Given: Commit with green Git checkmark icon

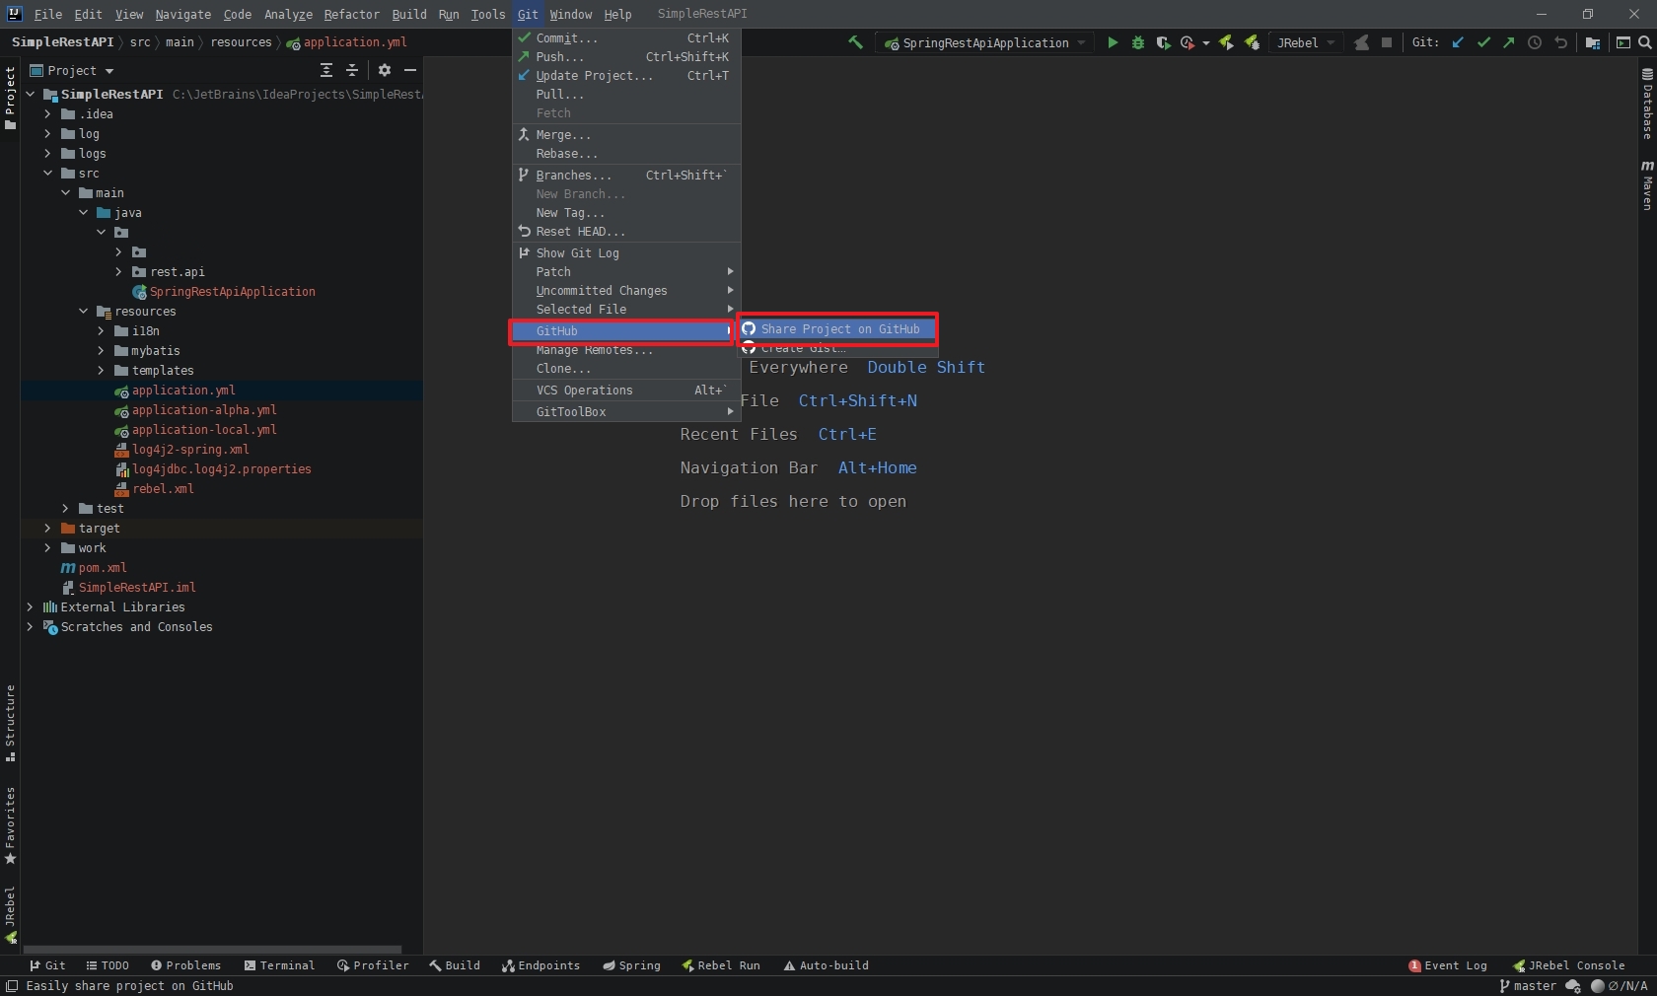Looking at the screenshot, I should (1483, 42).
